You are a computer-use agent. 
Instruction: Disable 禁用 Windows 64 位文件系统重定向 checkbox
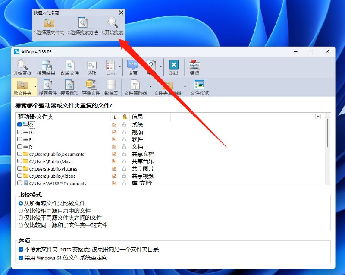(21, 258)
